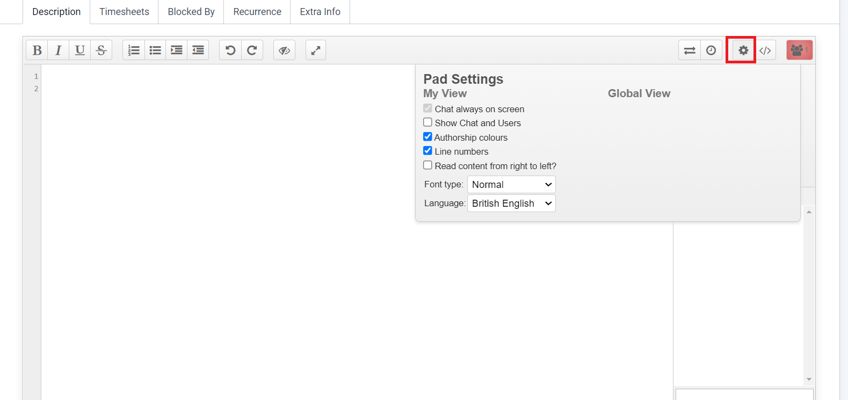
Task: Open the Language dropdown
Action: tap(511, 203)
